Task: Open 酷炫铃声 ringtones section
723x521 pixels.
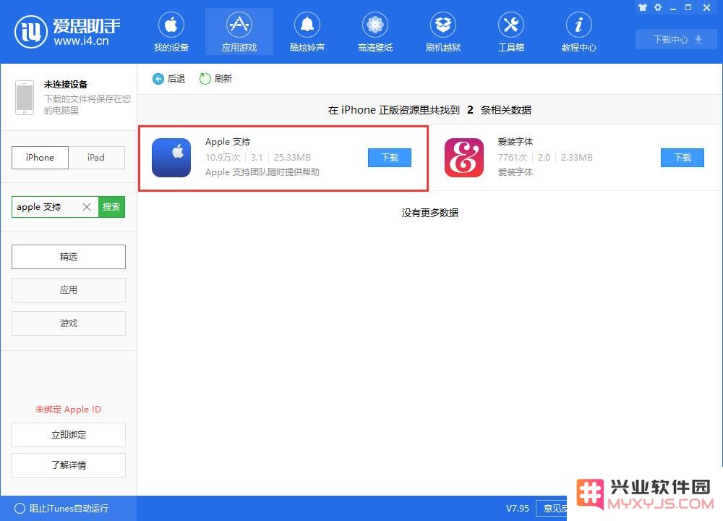Action: coord(307,33)
